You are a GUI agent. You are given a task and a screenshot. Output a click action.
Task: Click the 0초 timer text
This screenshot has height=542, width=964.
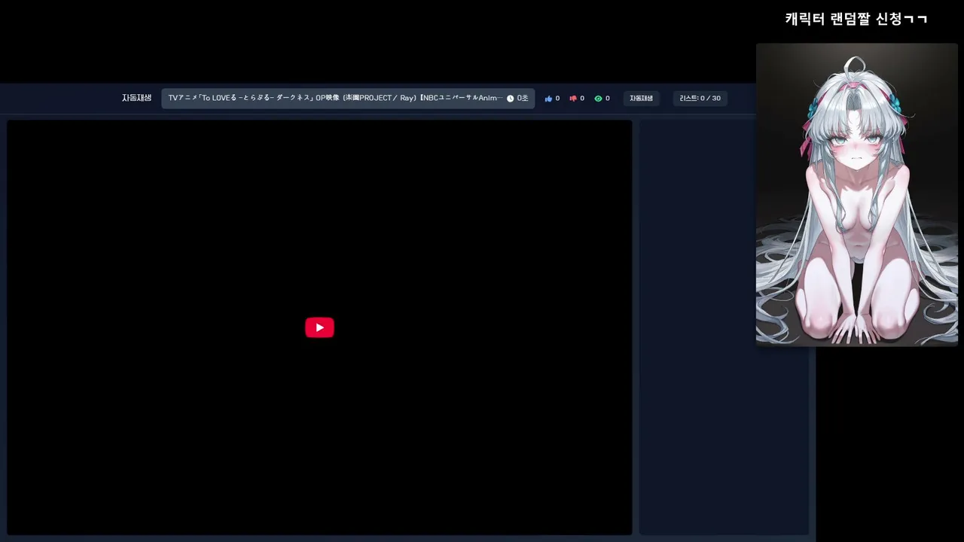click(523, 99)
